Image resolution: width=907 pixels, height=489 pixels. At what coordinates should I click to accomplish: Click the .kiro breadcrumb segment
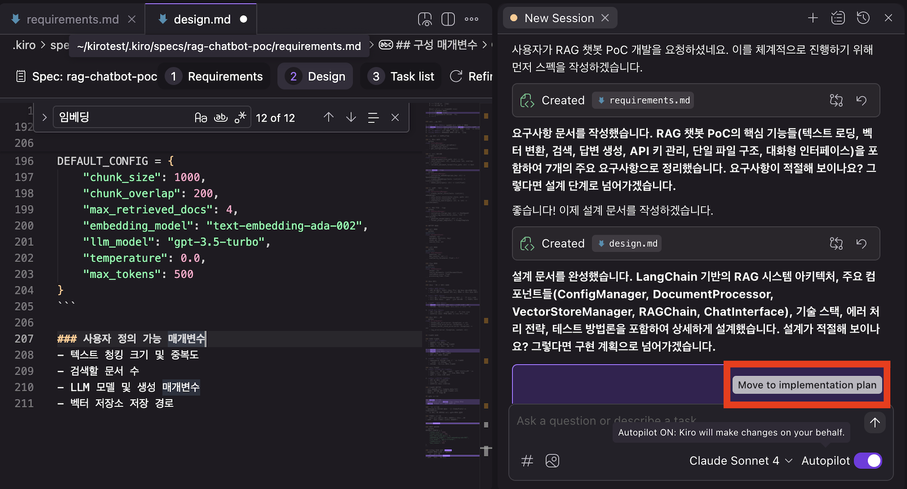coord(24,45)
